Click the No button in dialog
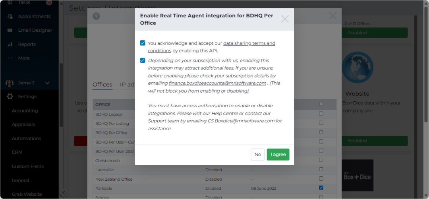Image resolution: width=429 pixels, height=199 pixels. point(258,155)
